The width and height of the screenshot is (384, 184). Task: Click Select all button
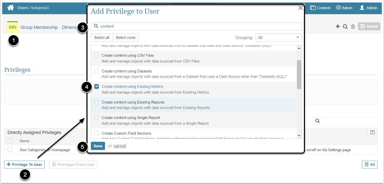tap(102, 38)
